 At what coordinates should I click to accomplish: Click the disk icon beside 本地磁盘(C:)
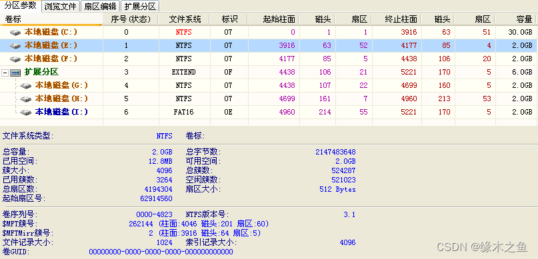pos(15,33)
